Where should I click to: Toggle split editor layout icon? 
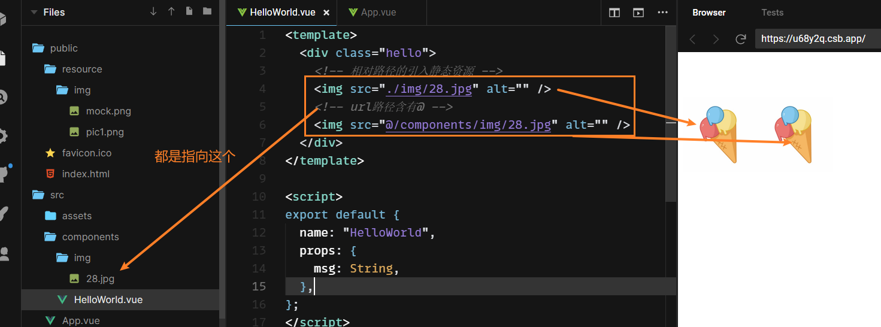[614, 13]
